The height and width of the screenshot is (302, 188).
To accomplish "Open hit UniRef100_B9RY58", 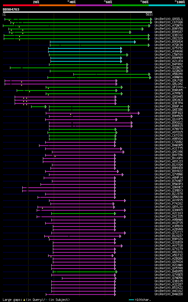I will coord(169,29).
